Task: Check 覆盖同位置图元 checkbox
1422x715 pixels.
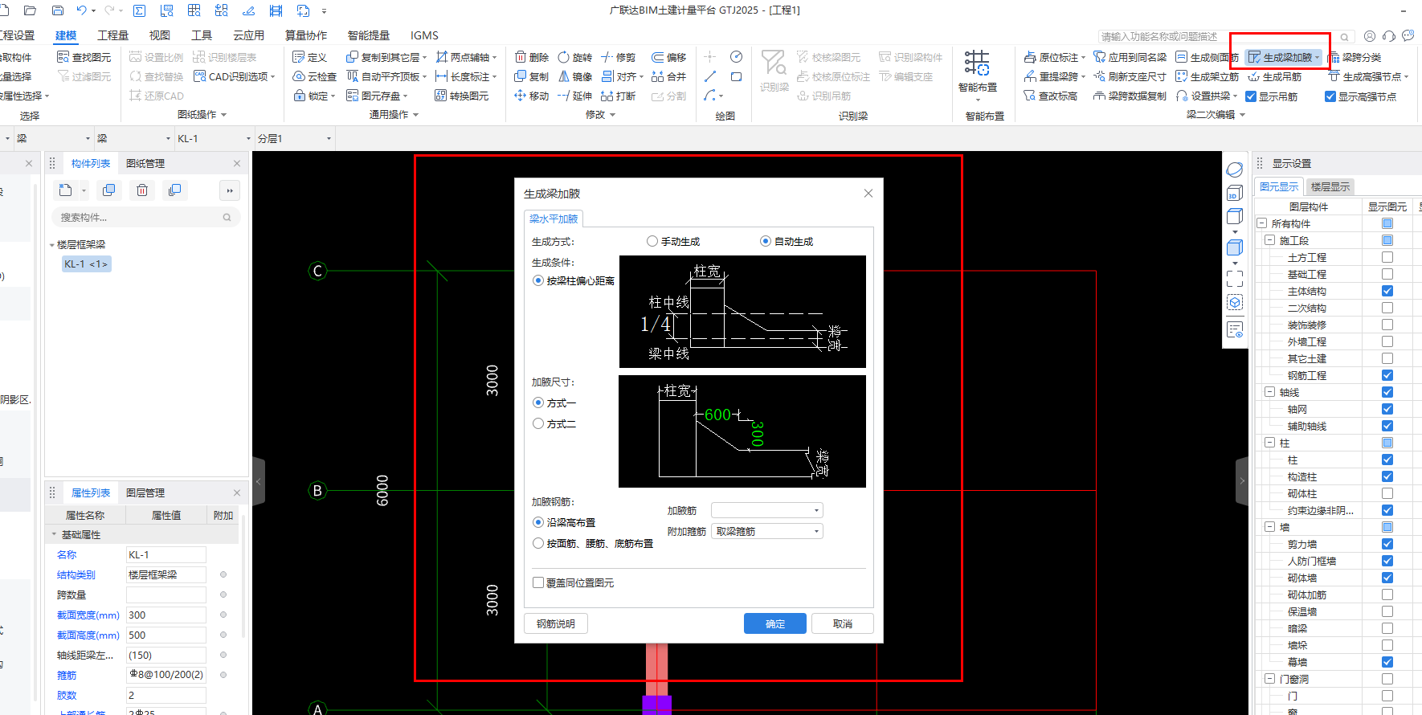Action: pos(538,582)
